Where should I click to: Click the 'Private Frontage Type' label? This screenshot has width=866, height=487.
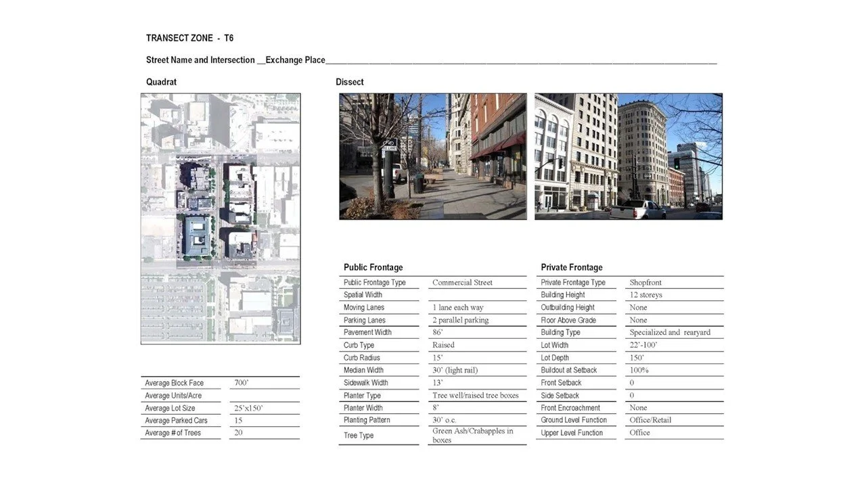573,283
